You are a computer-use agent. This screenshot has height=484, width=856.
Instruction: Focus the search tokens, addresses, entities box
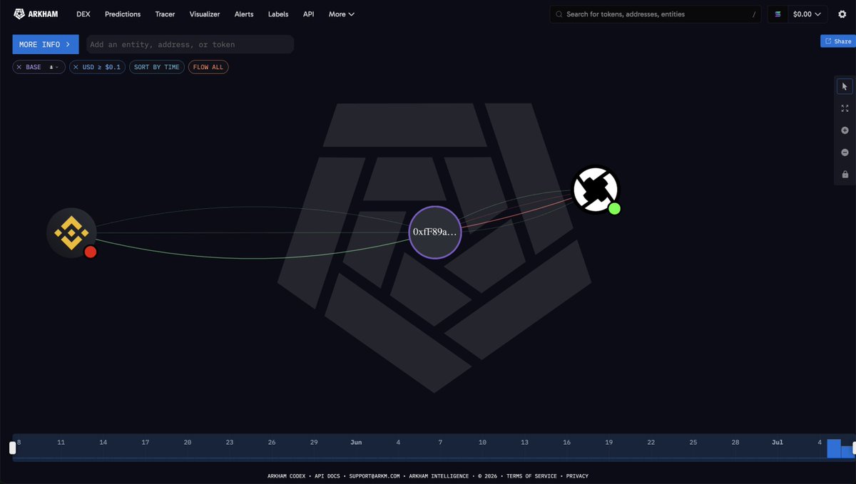[656, 14]
